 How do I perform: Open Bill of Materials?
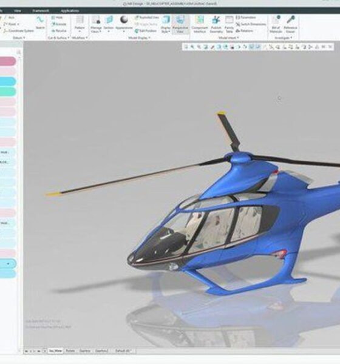pyautogui.click(x=276, y=24)
